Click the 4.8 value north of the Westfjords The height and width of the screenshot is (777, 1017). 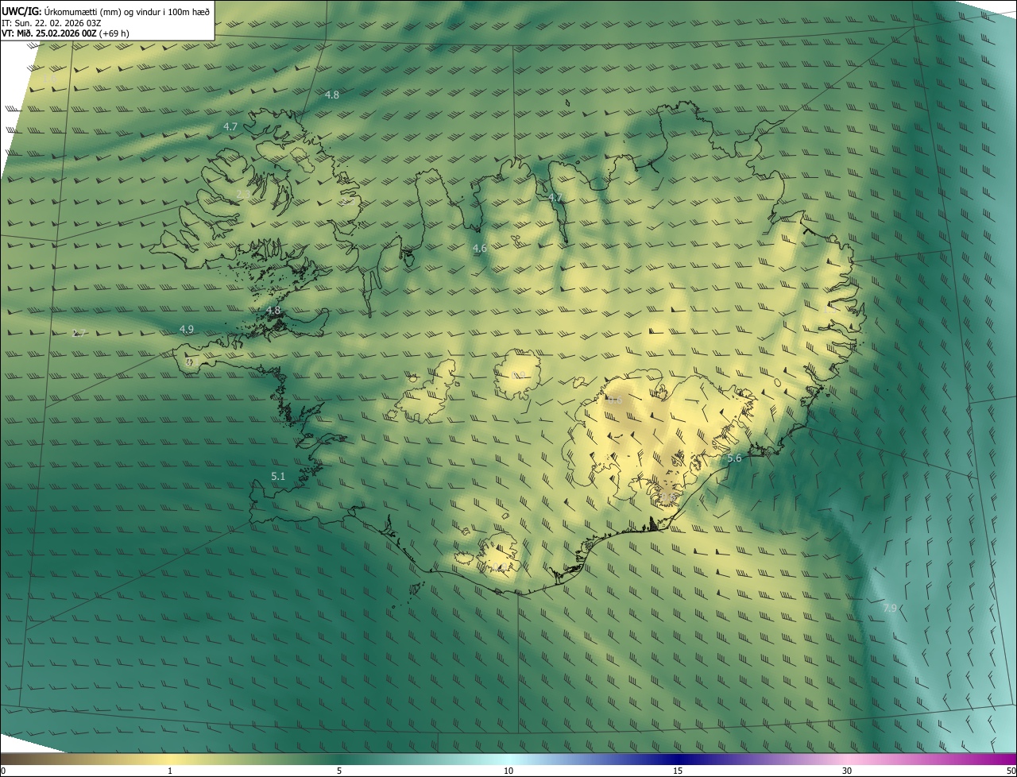point(332,95)
